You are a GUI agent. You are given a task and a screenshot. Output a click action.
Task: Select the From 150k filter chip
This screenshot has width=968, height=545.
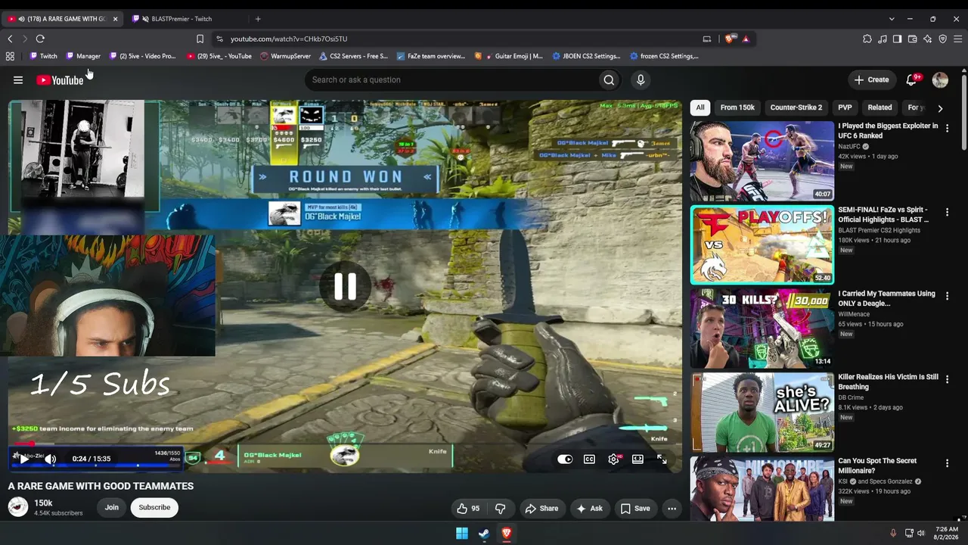pos(737,107)
